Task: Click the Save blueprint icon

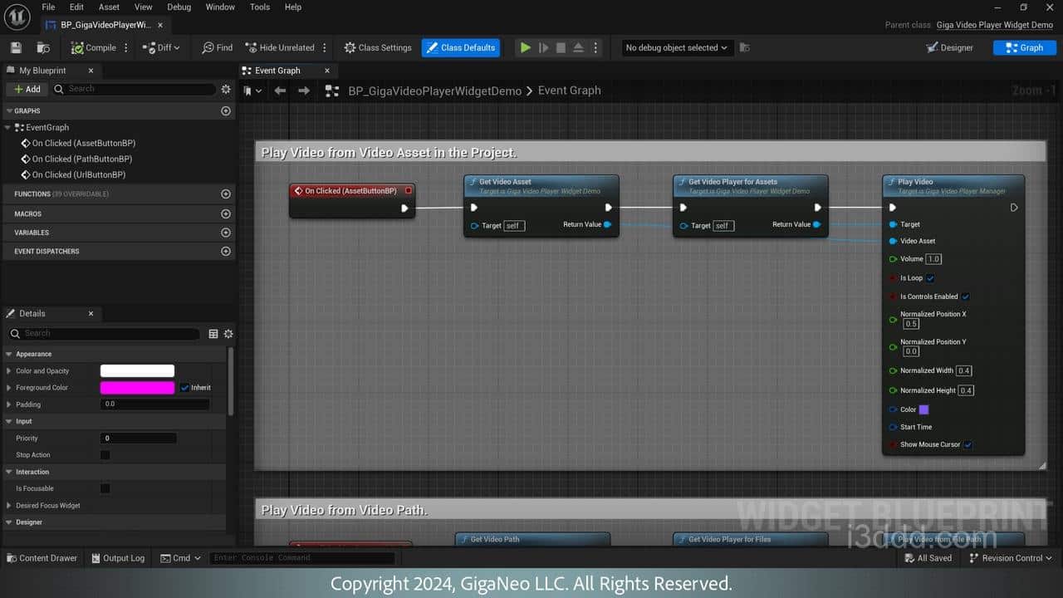Action: click(16, 48)
